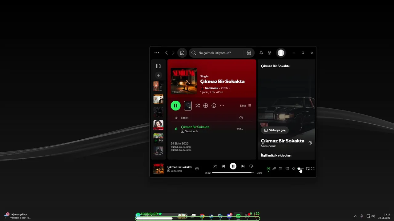The width and height of the screenshot is (394, 221).
Task: Open the now-playing cover in player bar
Action: [159, 169]
